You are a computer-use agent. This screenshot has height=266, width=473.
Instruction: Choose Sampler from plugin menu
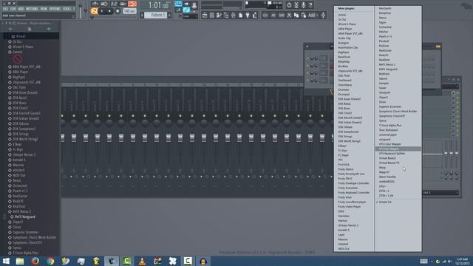pos(384,83)
